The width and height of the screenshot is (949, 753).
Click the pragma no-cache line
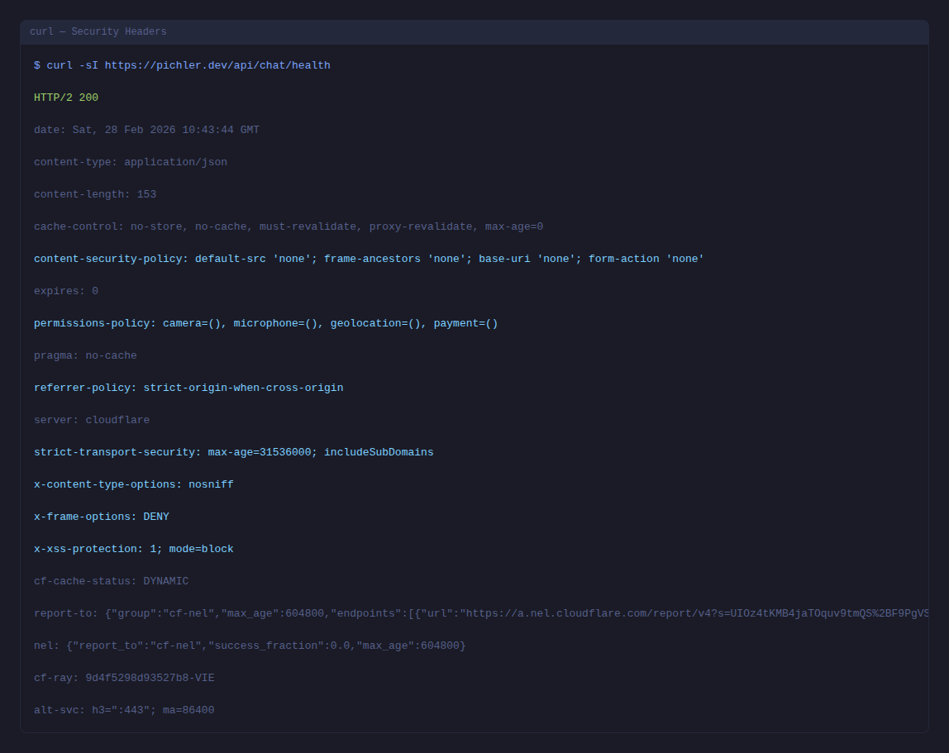[85, 355]
